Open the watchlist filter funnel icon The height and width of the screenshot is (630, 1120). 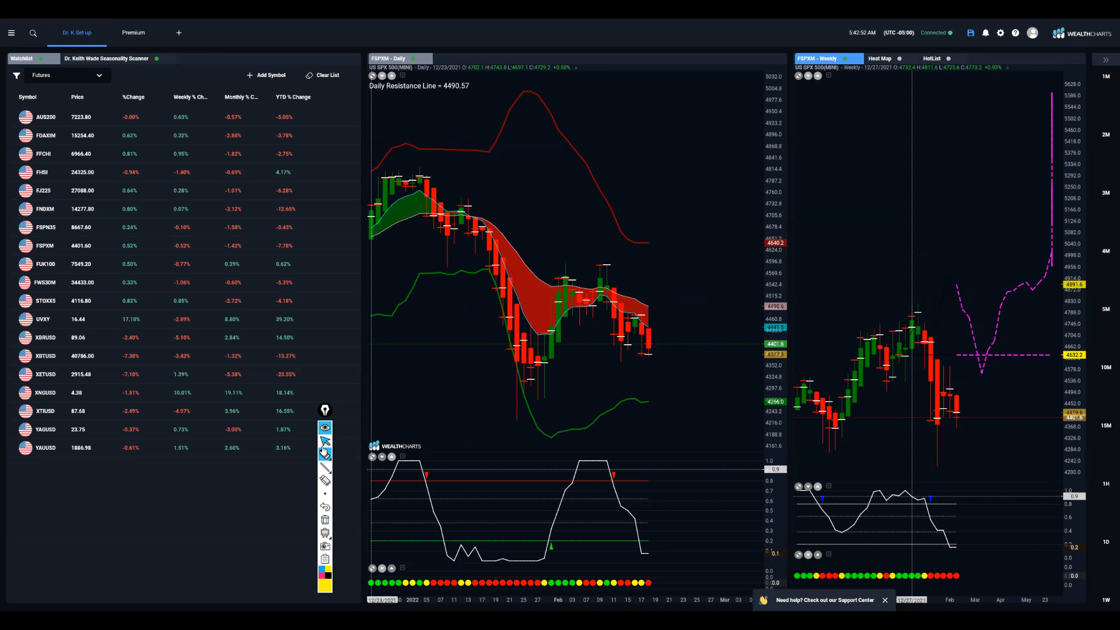[17, 75]
